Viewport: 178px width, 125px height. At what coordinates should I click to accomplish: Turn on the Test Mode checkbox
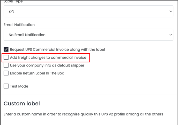(x=6, y=86)
